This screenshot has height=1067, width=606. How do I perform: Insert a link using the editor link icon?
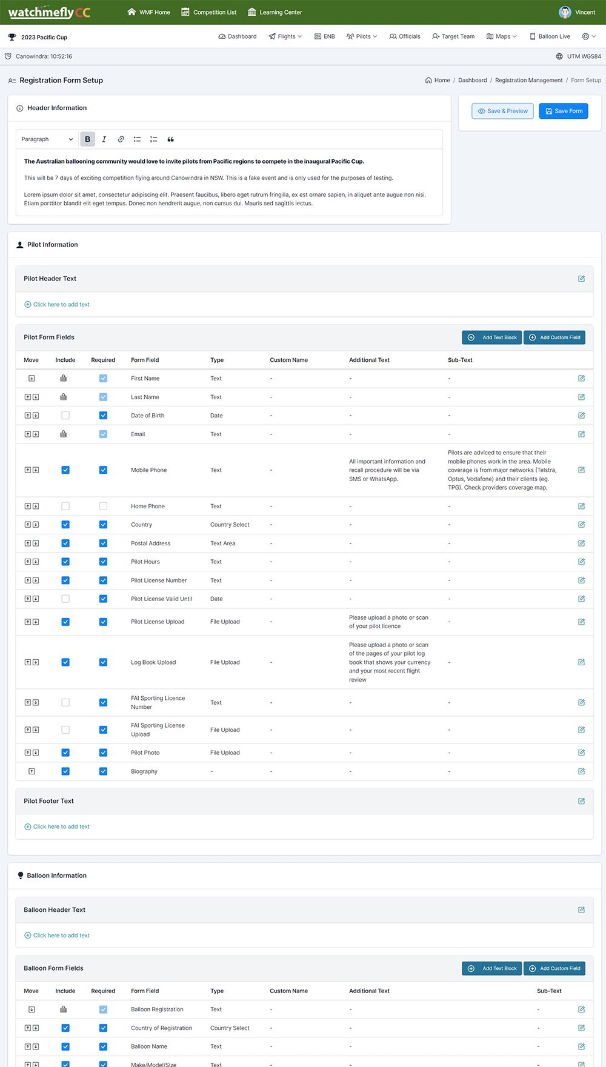[x=121, y=139]
